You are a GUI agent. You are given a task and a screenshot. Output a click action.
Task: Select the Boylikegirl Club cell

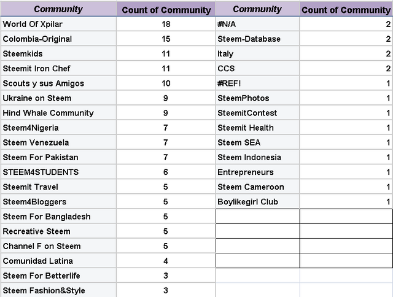click(x=257, y=201)
